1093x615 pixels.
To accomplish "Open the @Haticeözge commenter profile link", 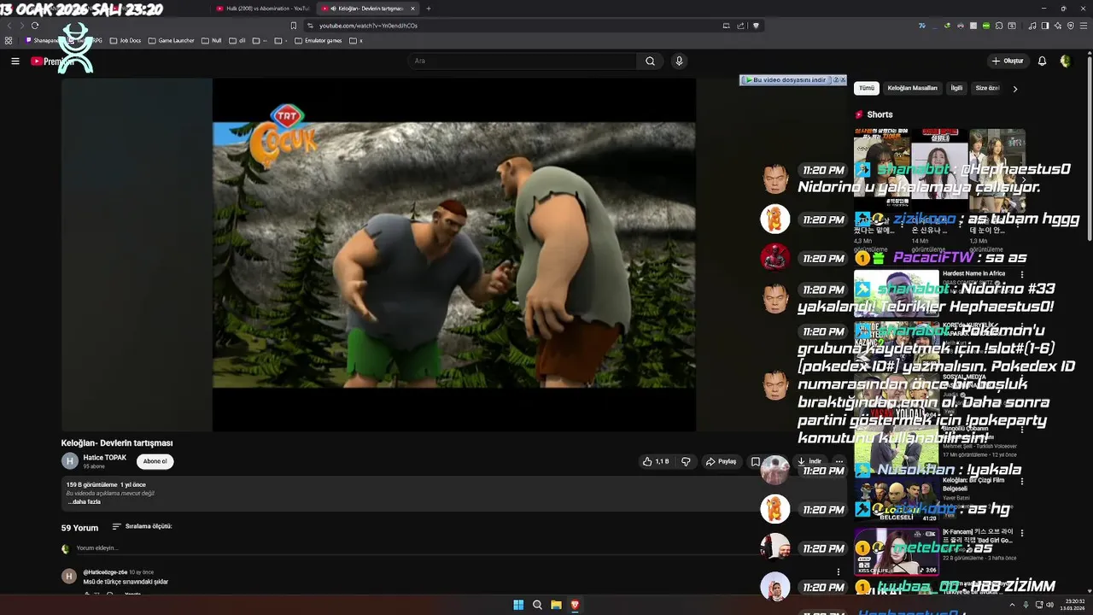I will coord(105,571).
